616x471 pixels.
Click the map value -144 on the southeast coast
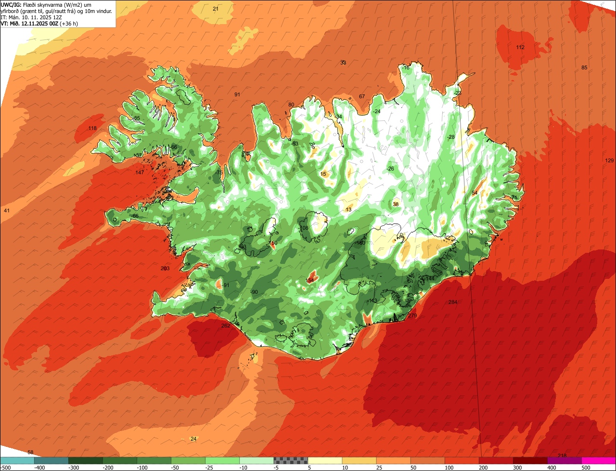click(429, 278)
